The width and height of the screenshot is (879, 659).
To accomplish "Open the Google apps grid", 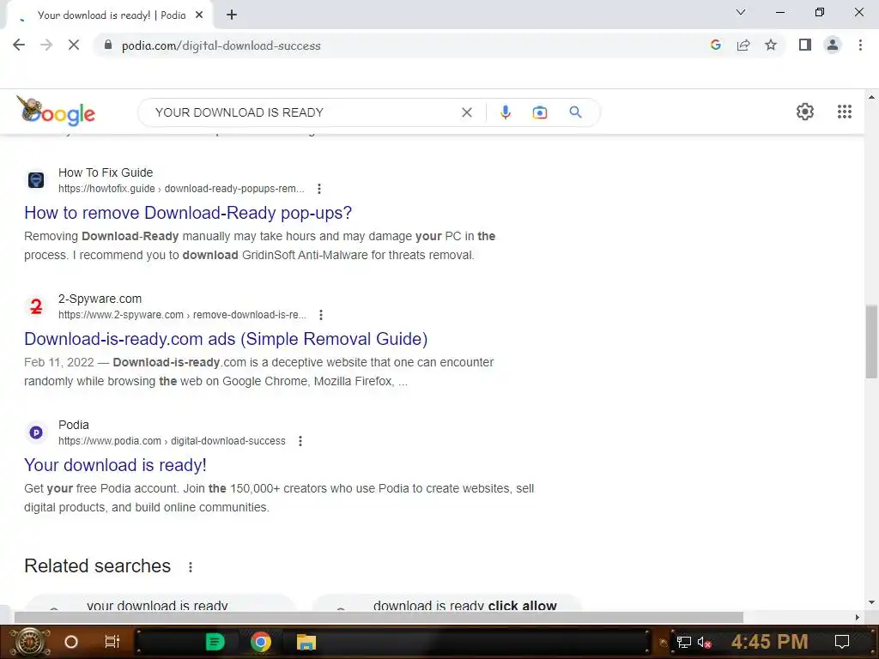I will click(x=845, y=112).
